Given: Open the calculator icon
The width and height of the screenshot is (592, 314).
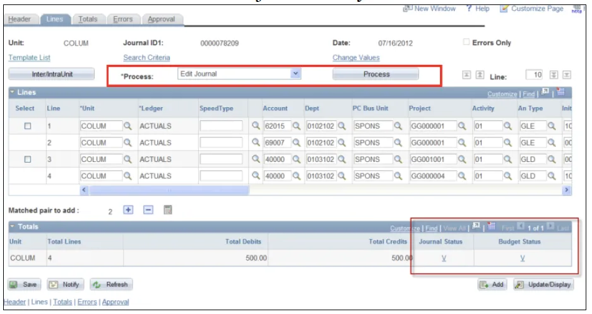Looking at the screenshot, I should coord(168,210).
